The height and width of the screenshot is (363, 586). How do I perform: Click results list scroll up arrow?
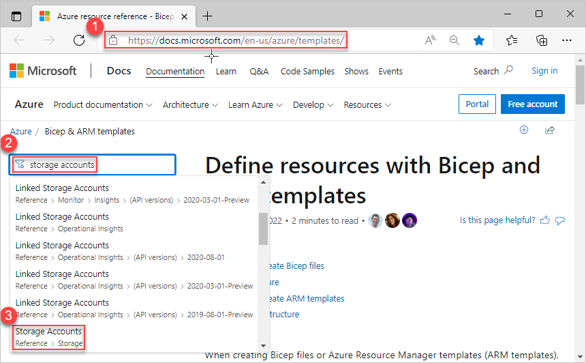point(263,182)
